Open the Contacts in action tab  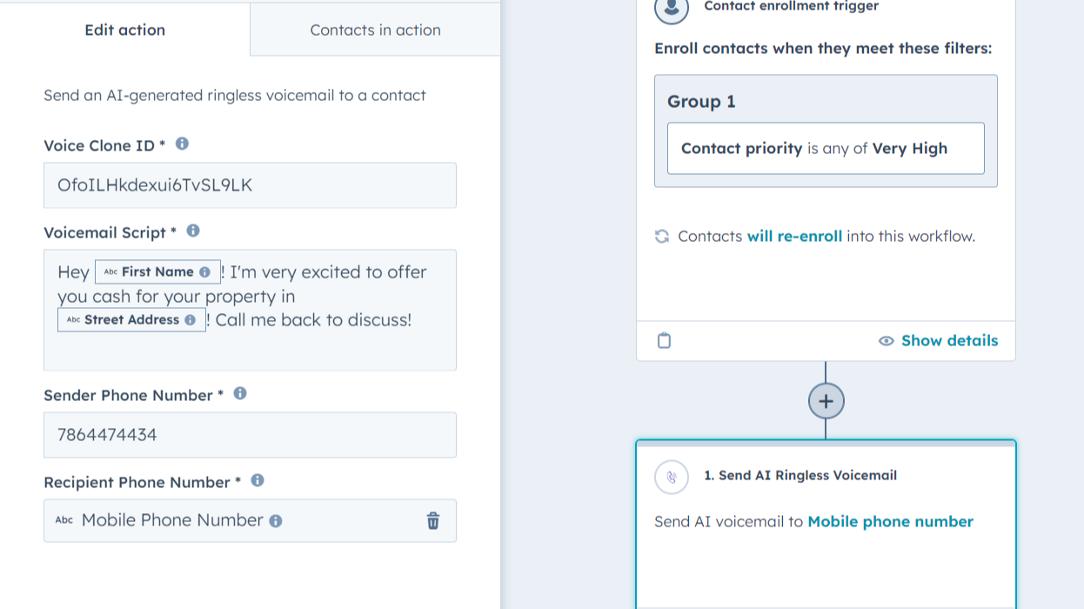375,30
